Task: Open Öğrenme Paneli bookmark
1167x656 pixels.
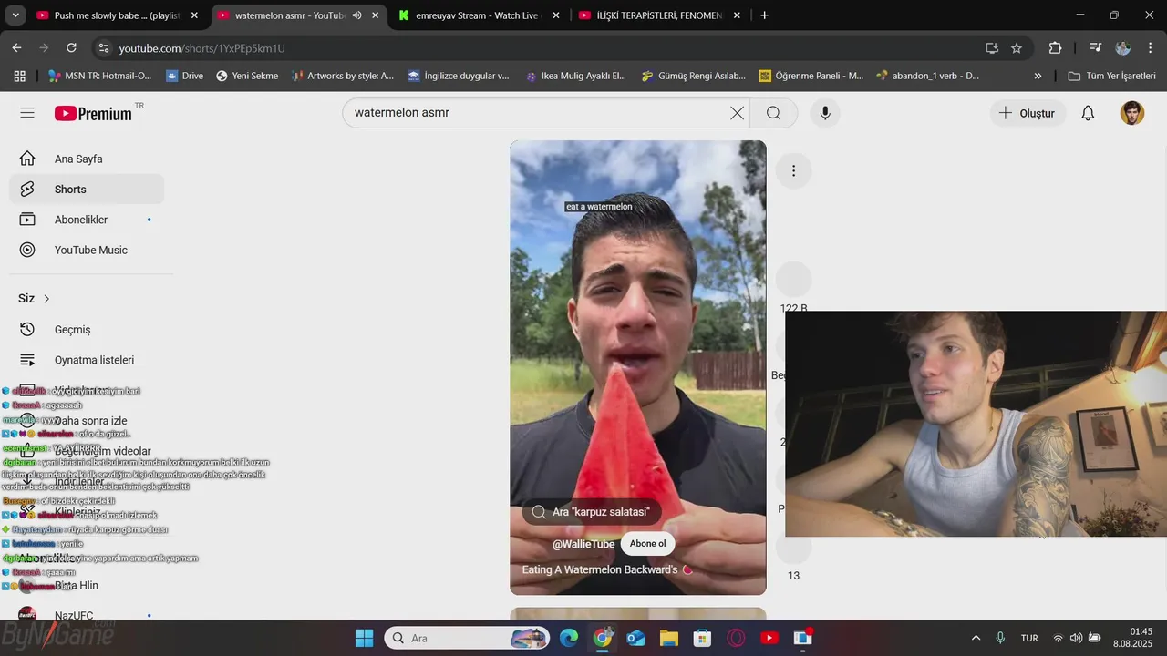Action: point(811,76)
